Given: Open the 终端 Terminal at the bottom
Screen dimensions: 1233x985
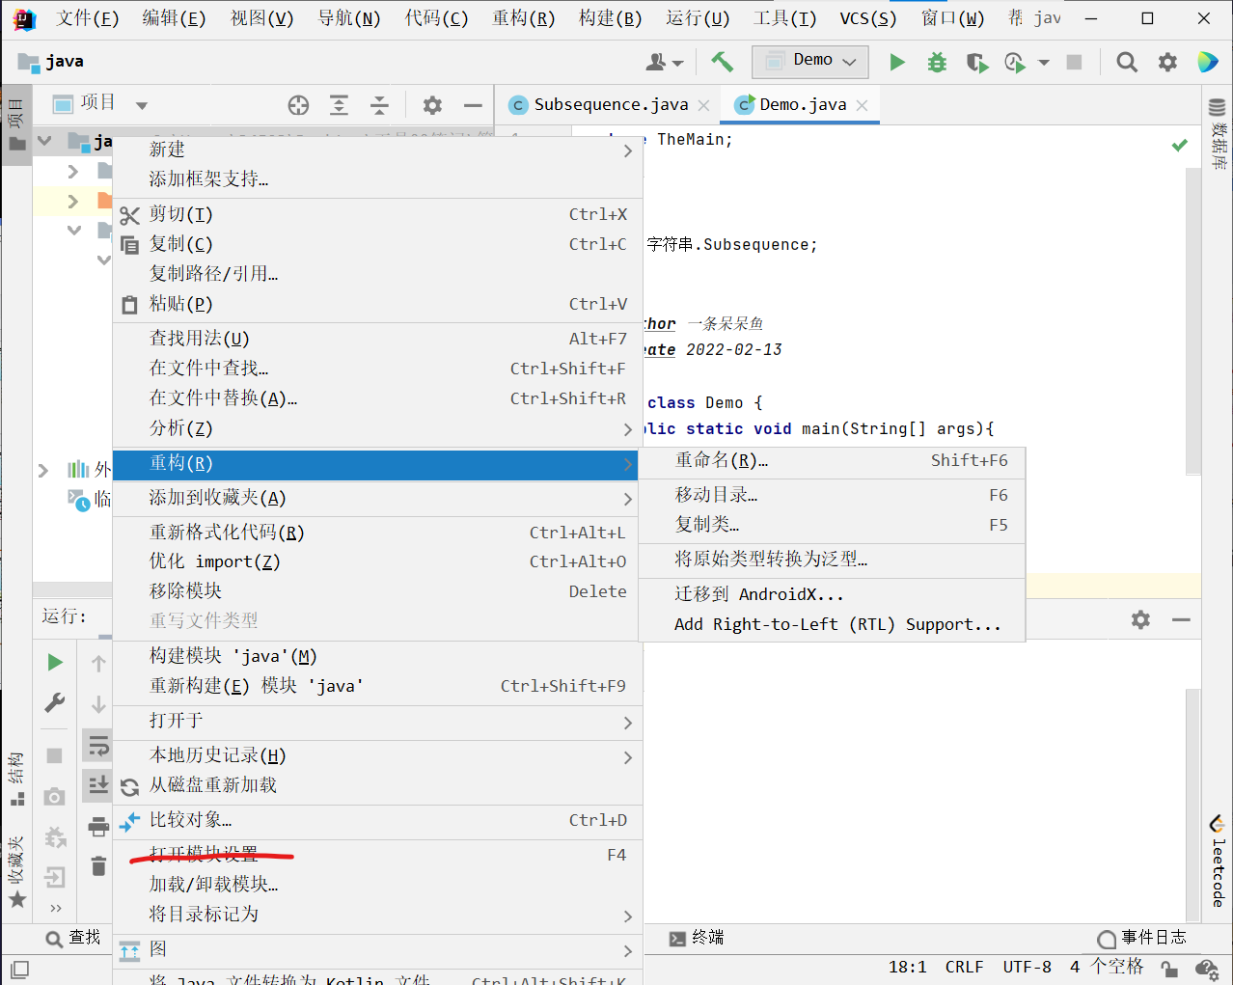Looking at the screenshot, I should [696, 937].
